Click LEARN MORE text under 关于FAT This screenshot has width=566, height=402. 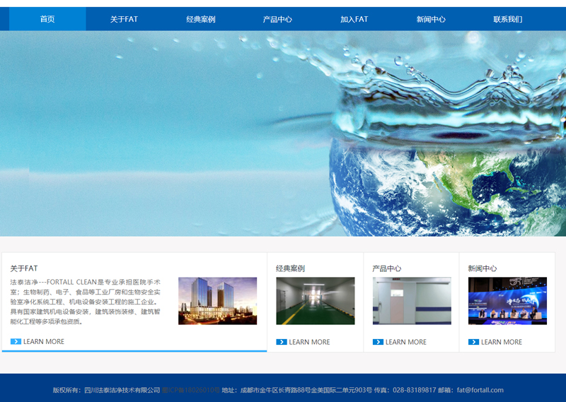click(x=44, y=342)
